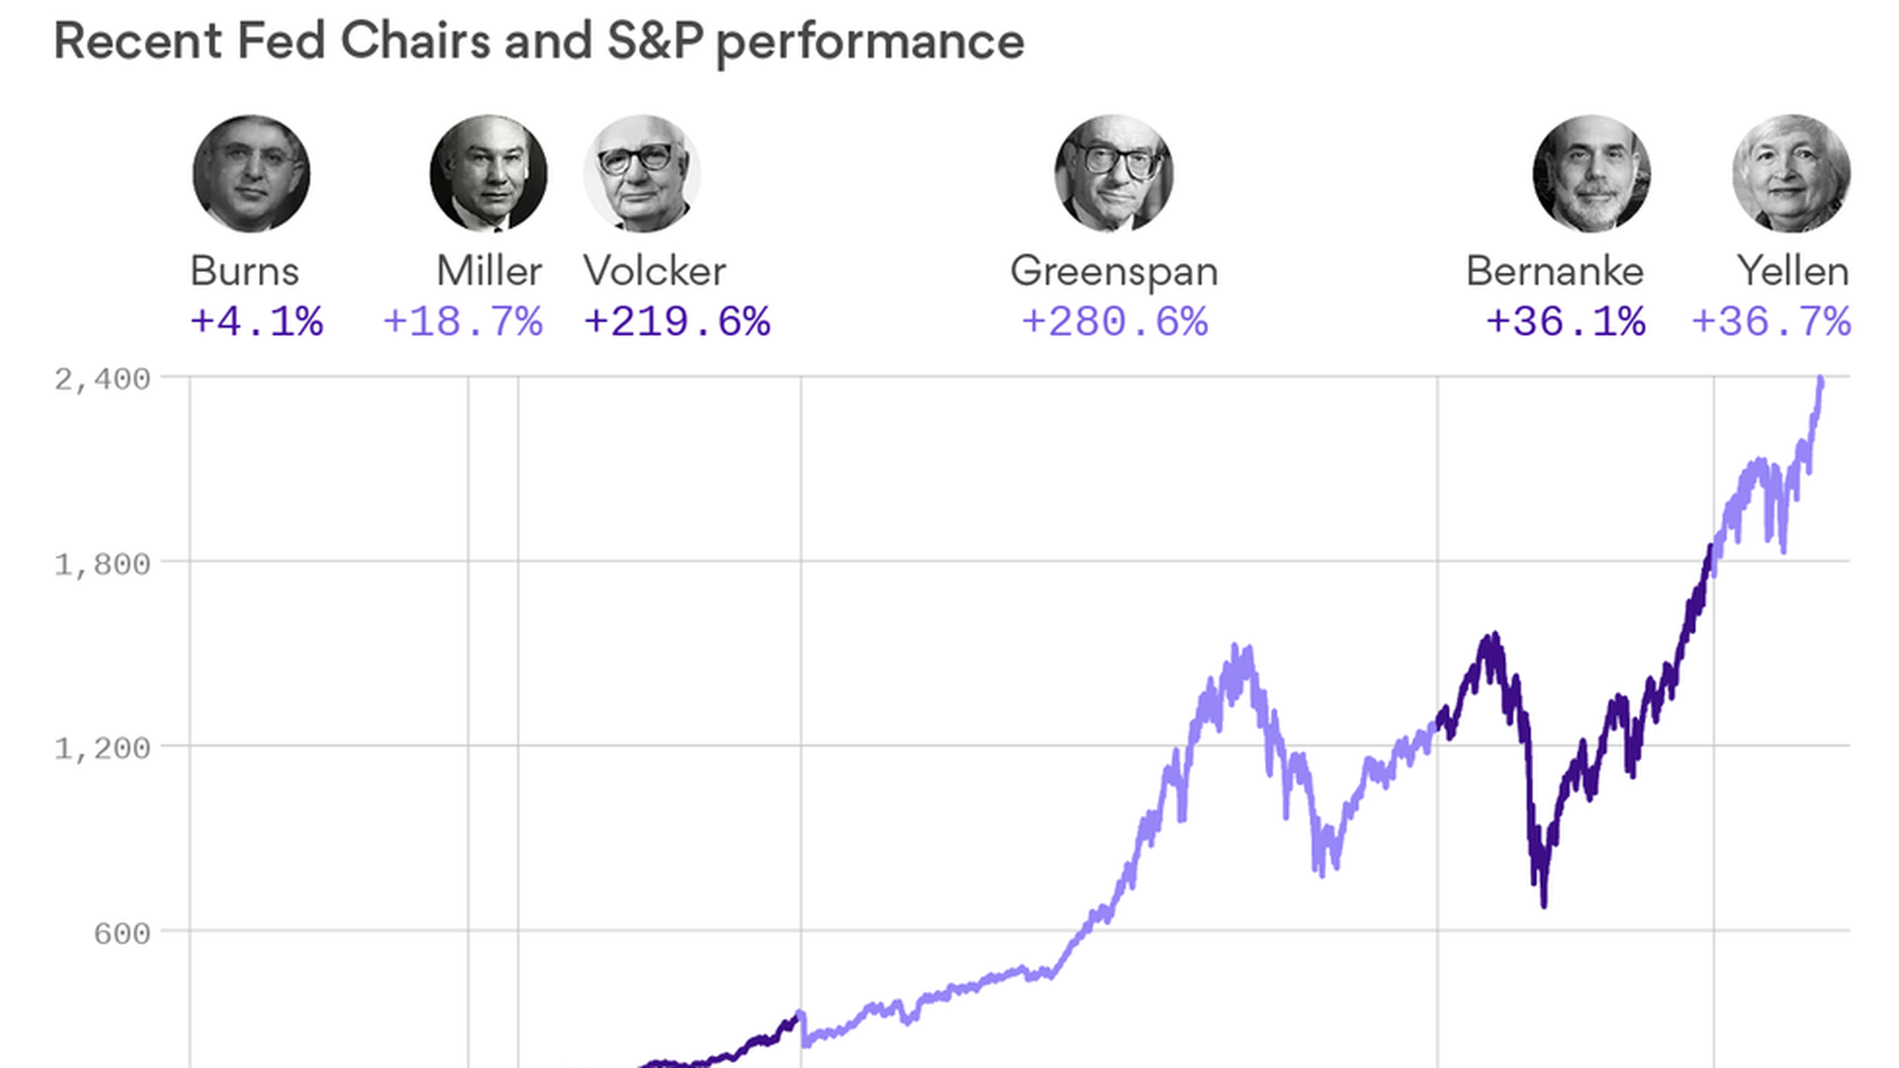1899x1068 pixels.
Task: Click the portrait above the Bernanke label
Action: [1591, 174]
